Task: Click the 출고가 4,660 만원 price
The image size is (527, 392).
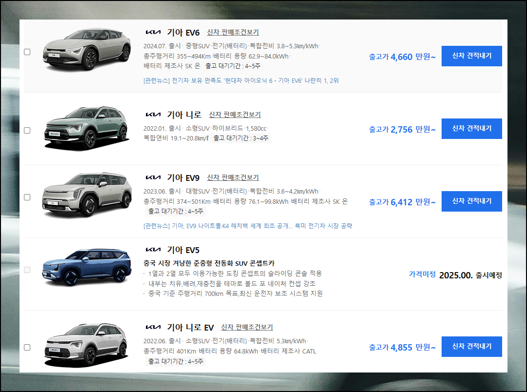Action: tap(402, 57)
